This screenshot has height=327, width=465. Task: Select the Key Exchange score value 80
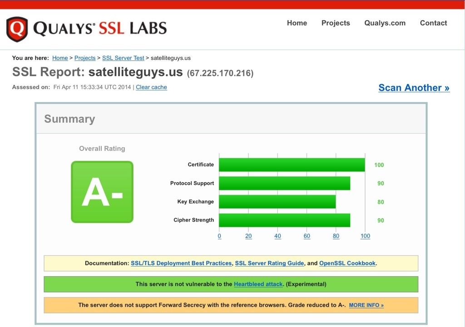[x=381, y=202]
